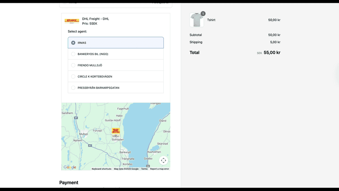This screenshot has height=191, width=339.
Task: Open the map Terms link
Action: (144, 169)
